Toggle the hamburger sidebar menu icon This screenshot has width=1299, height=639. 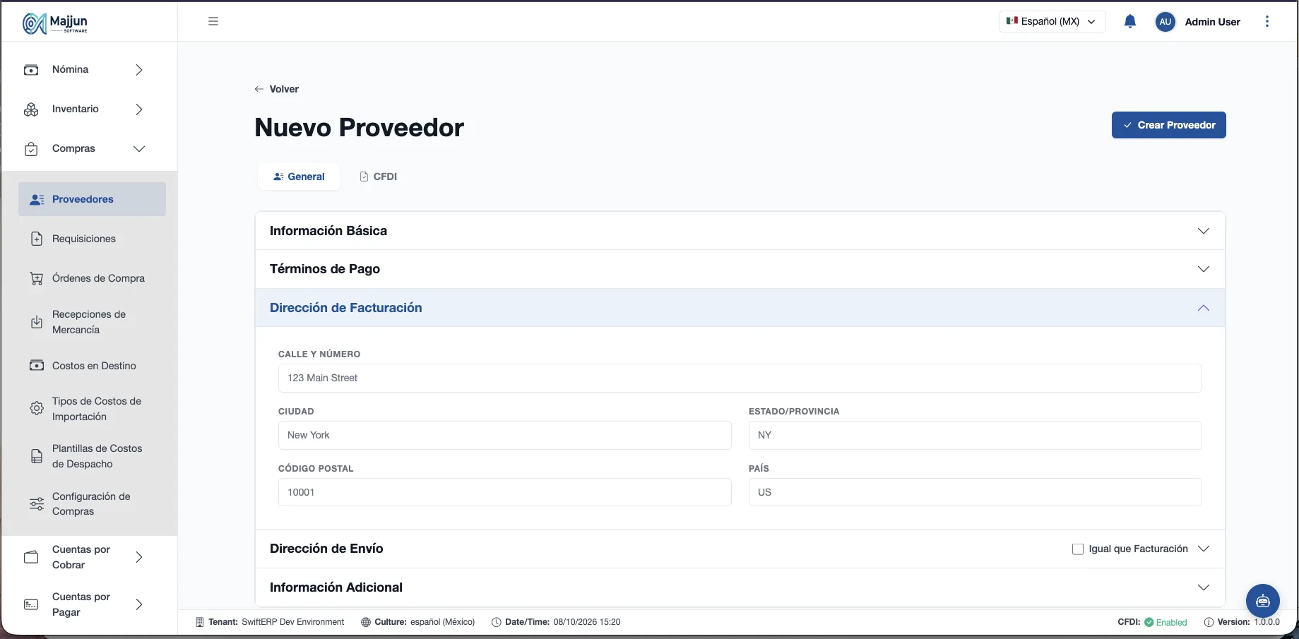click(213, 21)
